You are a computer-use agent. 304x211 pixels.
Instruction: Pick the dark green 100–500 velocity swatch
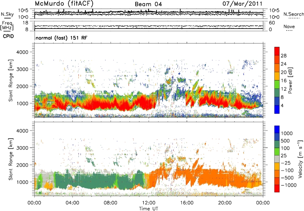tap(277, 144)
